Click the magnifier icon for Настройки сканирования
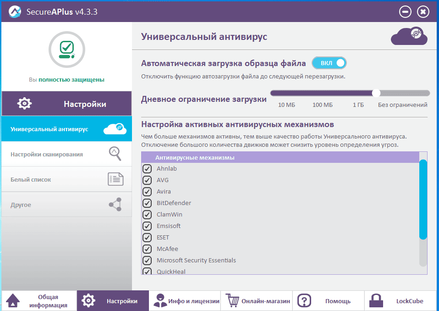The height and width of the screenshot is (311, 439). coord(115,154)
